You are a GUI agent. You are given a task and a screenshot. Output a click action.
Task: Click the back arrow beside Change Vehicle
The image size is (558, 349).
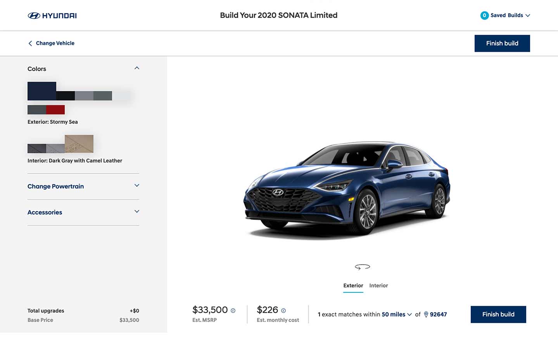(x=30, y=43)
